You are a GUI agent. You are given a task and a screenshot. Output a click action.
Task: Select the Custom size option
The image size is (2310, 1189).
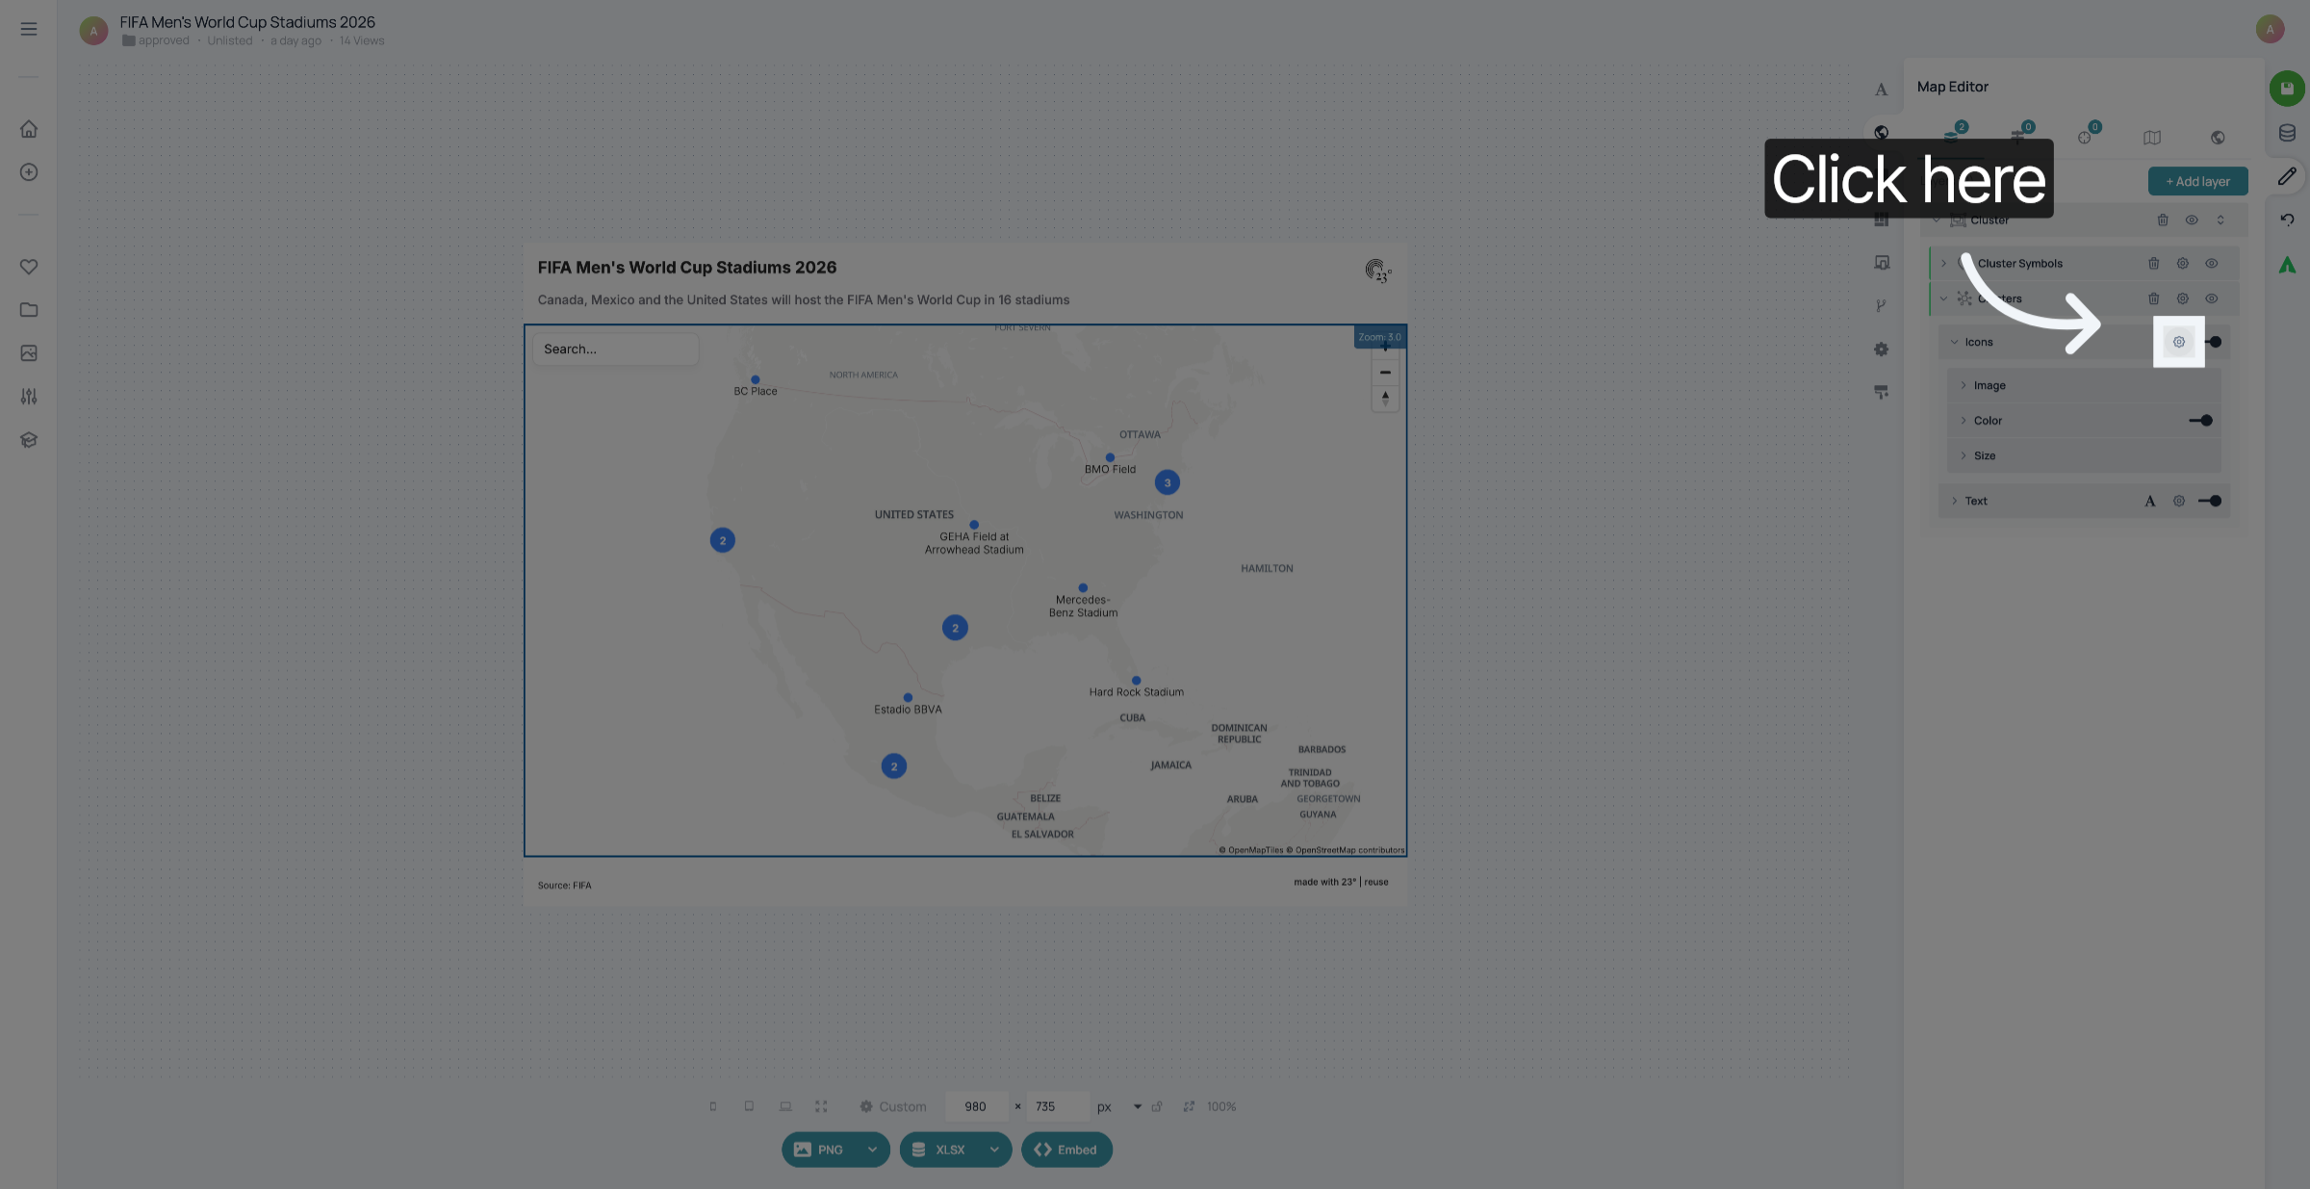(892, 1107)
